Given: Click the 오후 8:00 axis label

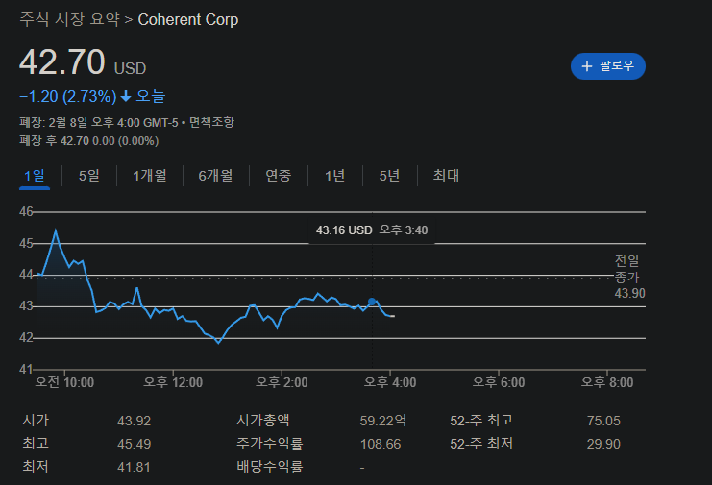Looking at the screenshot, I should point(607,382).
